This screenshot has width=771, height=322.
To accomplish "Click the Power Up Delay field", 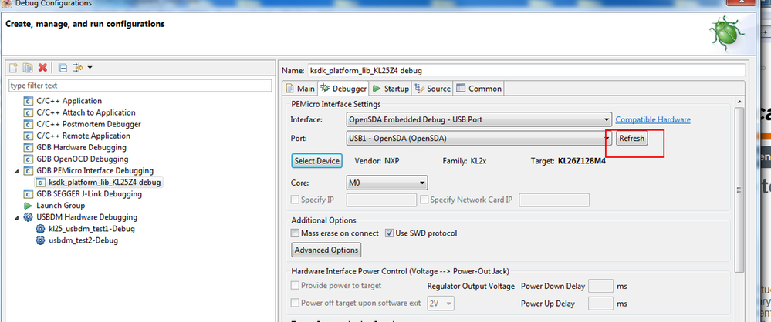I will click(x=600, y=304).
